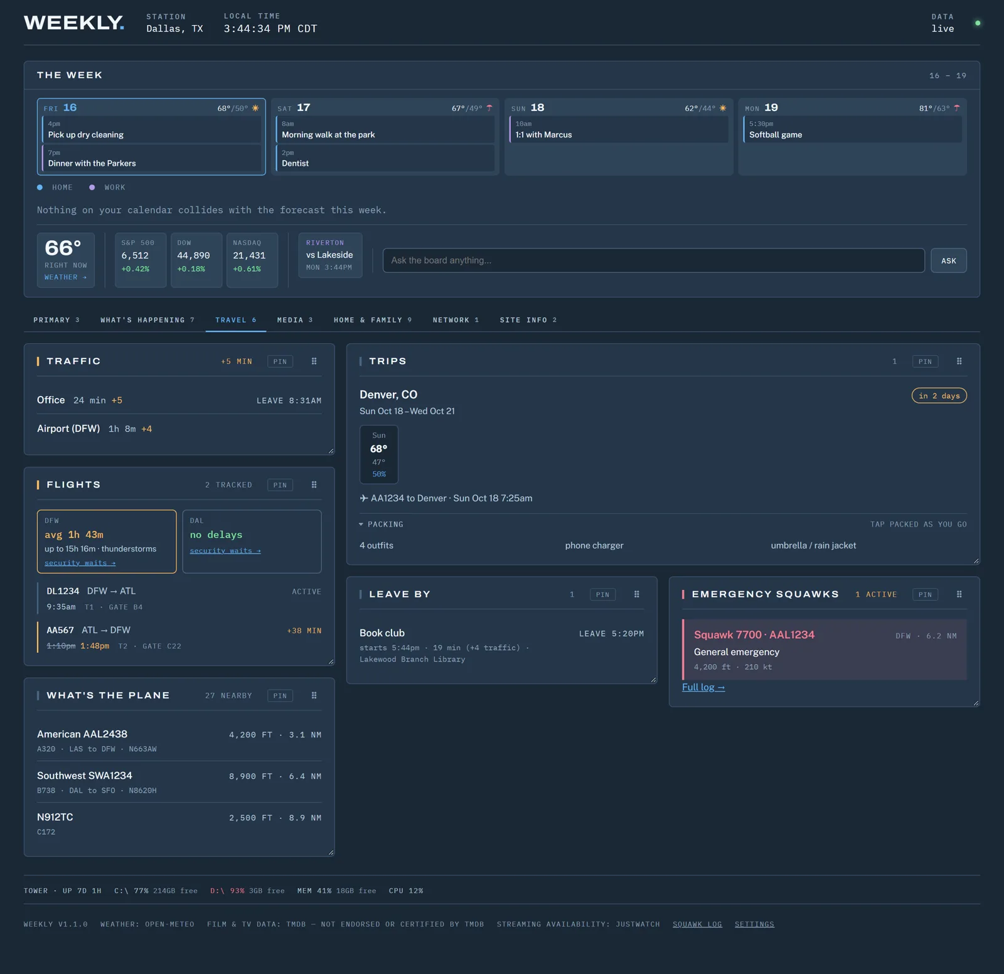
Task: Click the green live data status dot
Action: pos(977,23)
